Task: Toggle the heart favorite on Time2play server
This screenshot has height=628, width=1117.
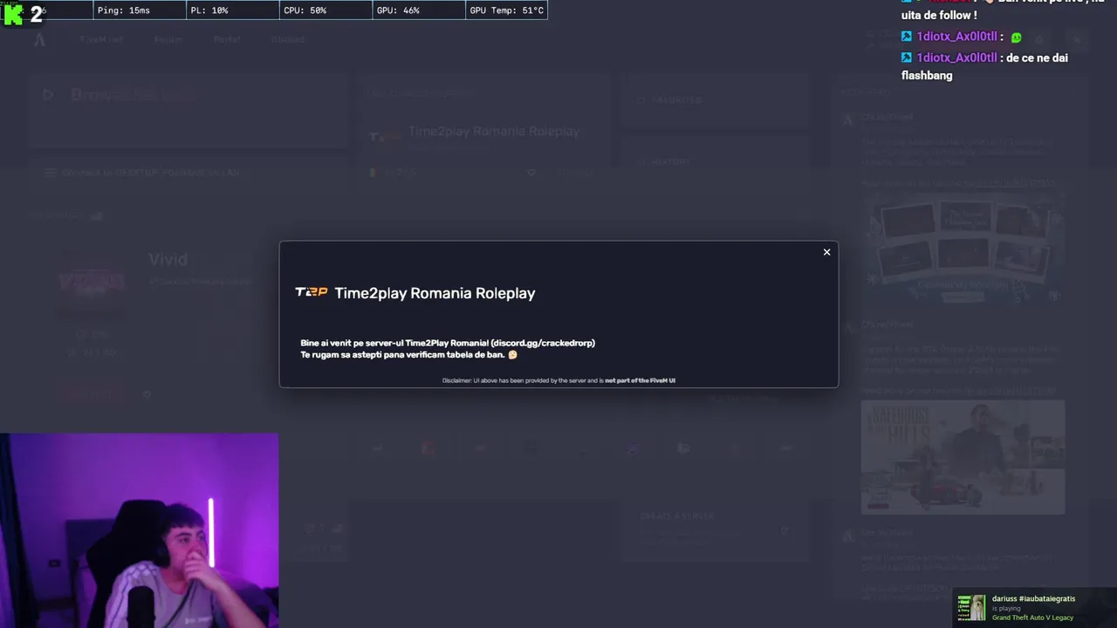Action: point(531,173)
